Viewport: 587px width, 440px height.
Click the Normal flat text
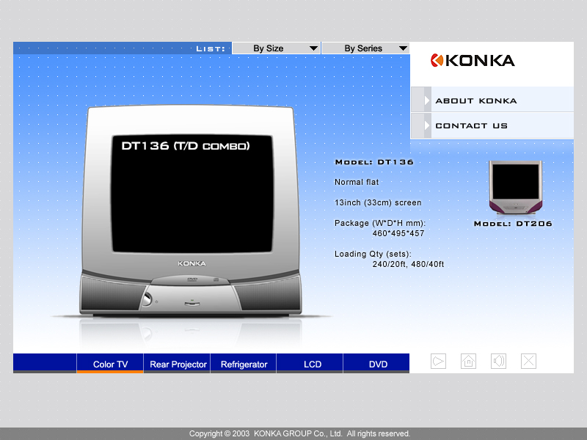(357, 182)
